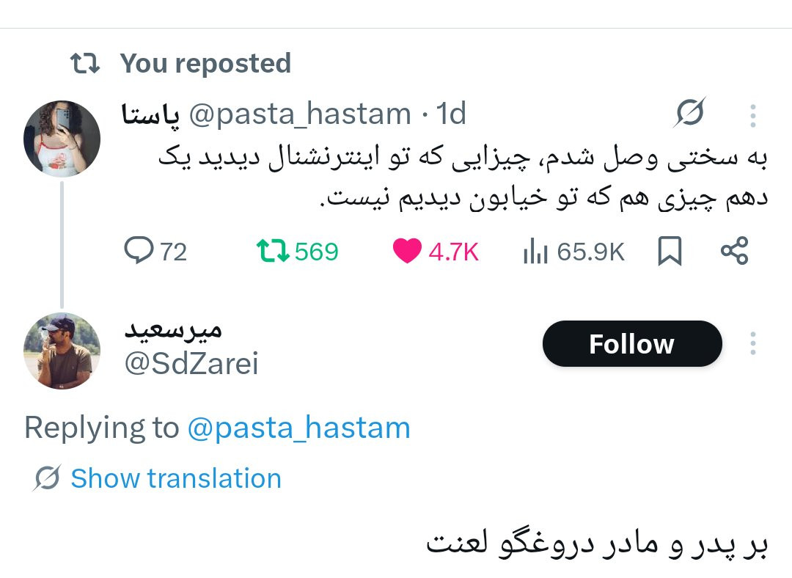Click the @pasta_hastam handle in post header
Viewport: 792px width, 578px height.
[x=300, y=114]
